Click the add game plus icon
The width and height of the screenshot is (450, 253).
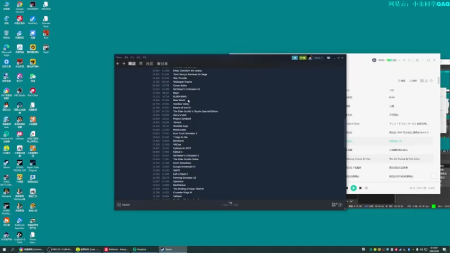[x=119, y=205]
